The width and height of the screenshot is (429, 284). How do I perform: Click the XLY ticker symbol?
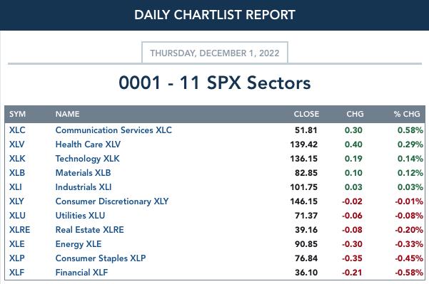[16, 201]
